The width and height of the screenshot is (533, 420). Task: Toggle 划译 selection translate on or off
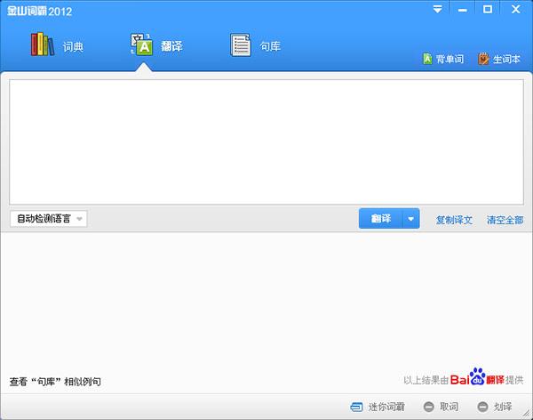tap(496, 407)
